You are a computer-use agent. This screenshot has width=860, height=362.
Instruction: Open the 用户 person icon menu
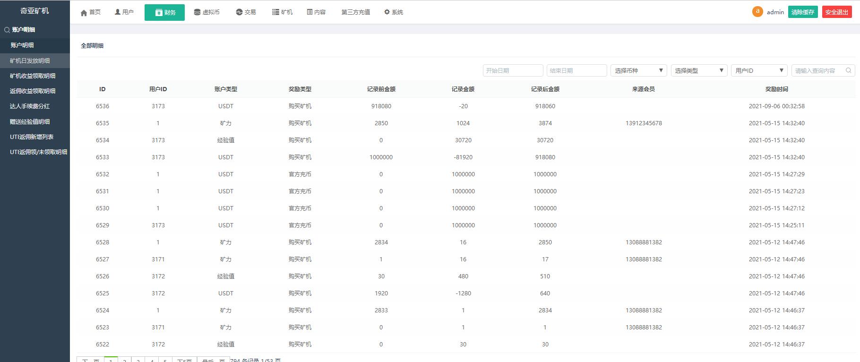[x=118, y=12]
